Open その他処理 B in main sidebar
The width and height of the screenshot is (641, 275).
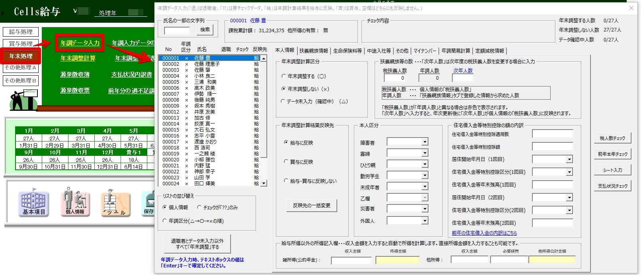tap(21, 81)
